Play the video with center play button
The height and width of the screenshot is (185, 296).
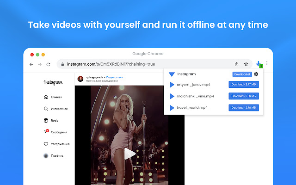[129, 154]
